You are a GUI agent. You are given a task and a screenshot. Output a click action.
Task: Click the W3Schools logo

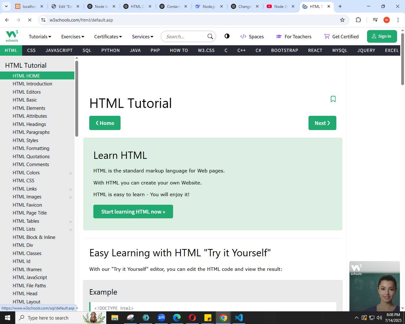coord(12,36)
